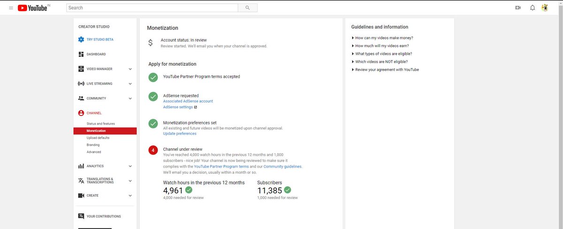Click the green check next to 4,961
563x229 pixels.
189,190
